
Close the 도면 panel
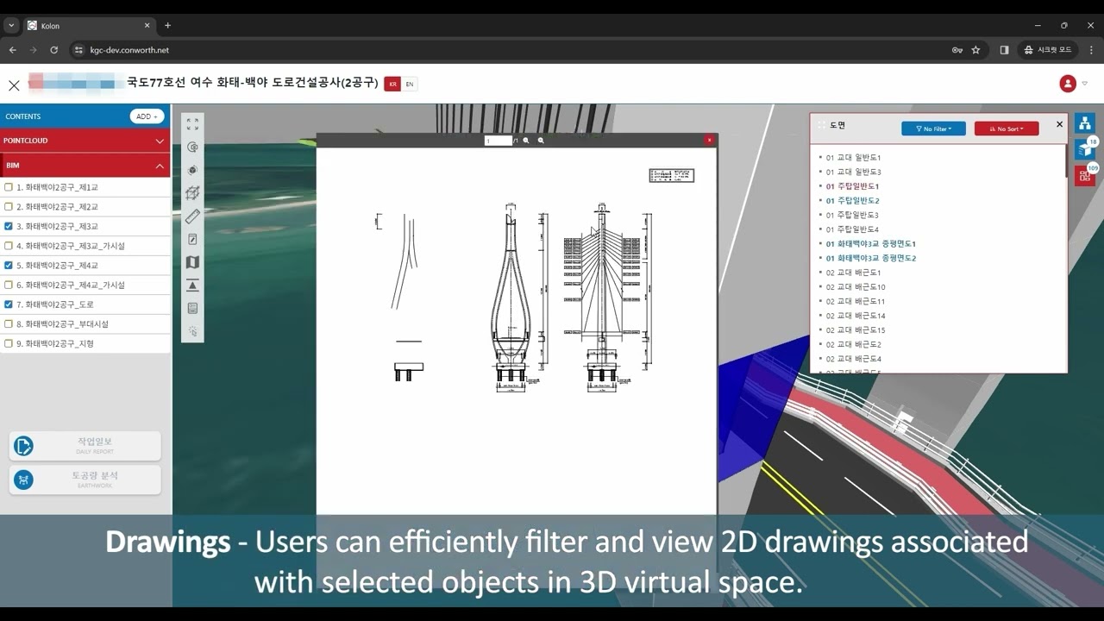(x=1060, y=125)
